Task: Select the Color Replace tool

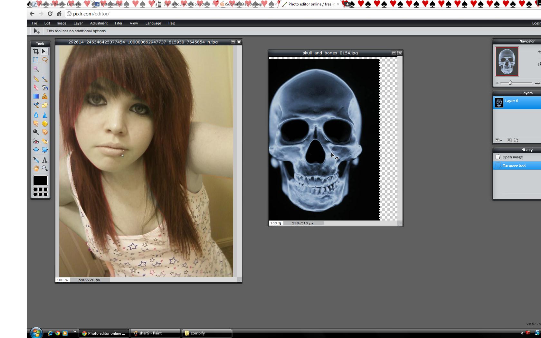Action: coord(36,105)
